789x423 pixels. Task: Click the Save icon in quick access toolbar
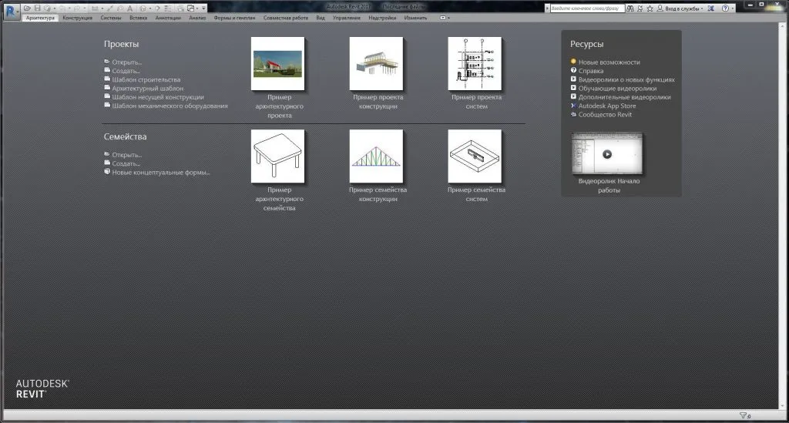[x=37, y=8]
